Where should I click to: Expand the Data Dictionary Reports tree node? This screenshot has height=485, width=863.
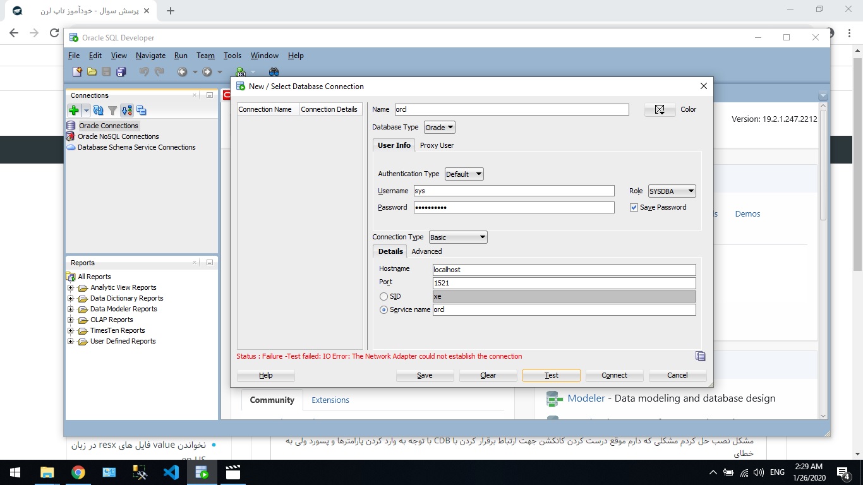point(70,299)
